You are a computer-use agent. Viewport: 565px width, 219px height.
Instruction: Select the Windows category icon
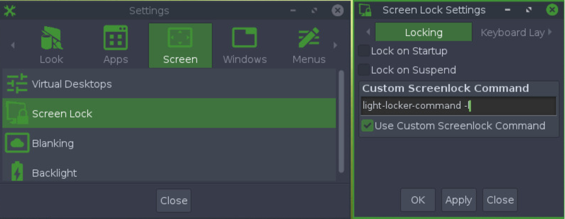point(245,38)
